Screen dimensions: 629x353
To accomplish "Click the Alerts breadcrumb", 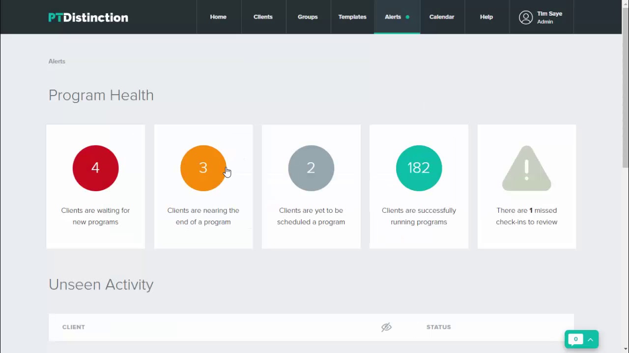I will (57, 61).
